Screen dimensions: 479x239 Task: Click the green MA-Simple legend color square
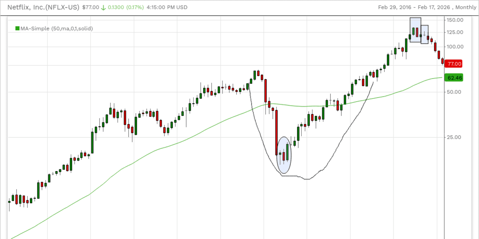(x=17, y=28)
